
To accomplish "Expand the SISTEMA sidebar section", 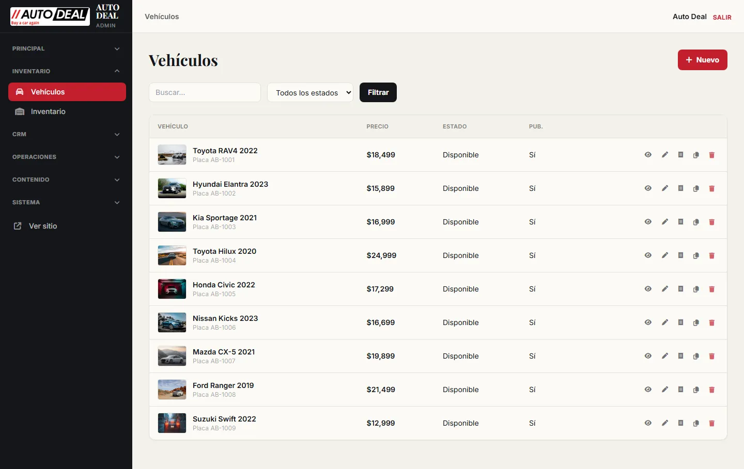I will [66, 202].
